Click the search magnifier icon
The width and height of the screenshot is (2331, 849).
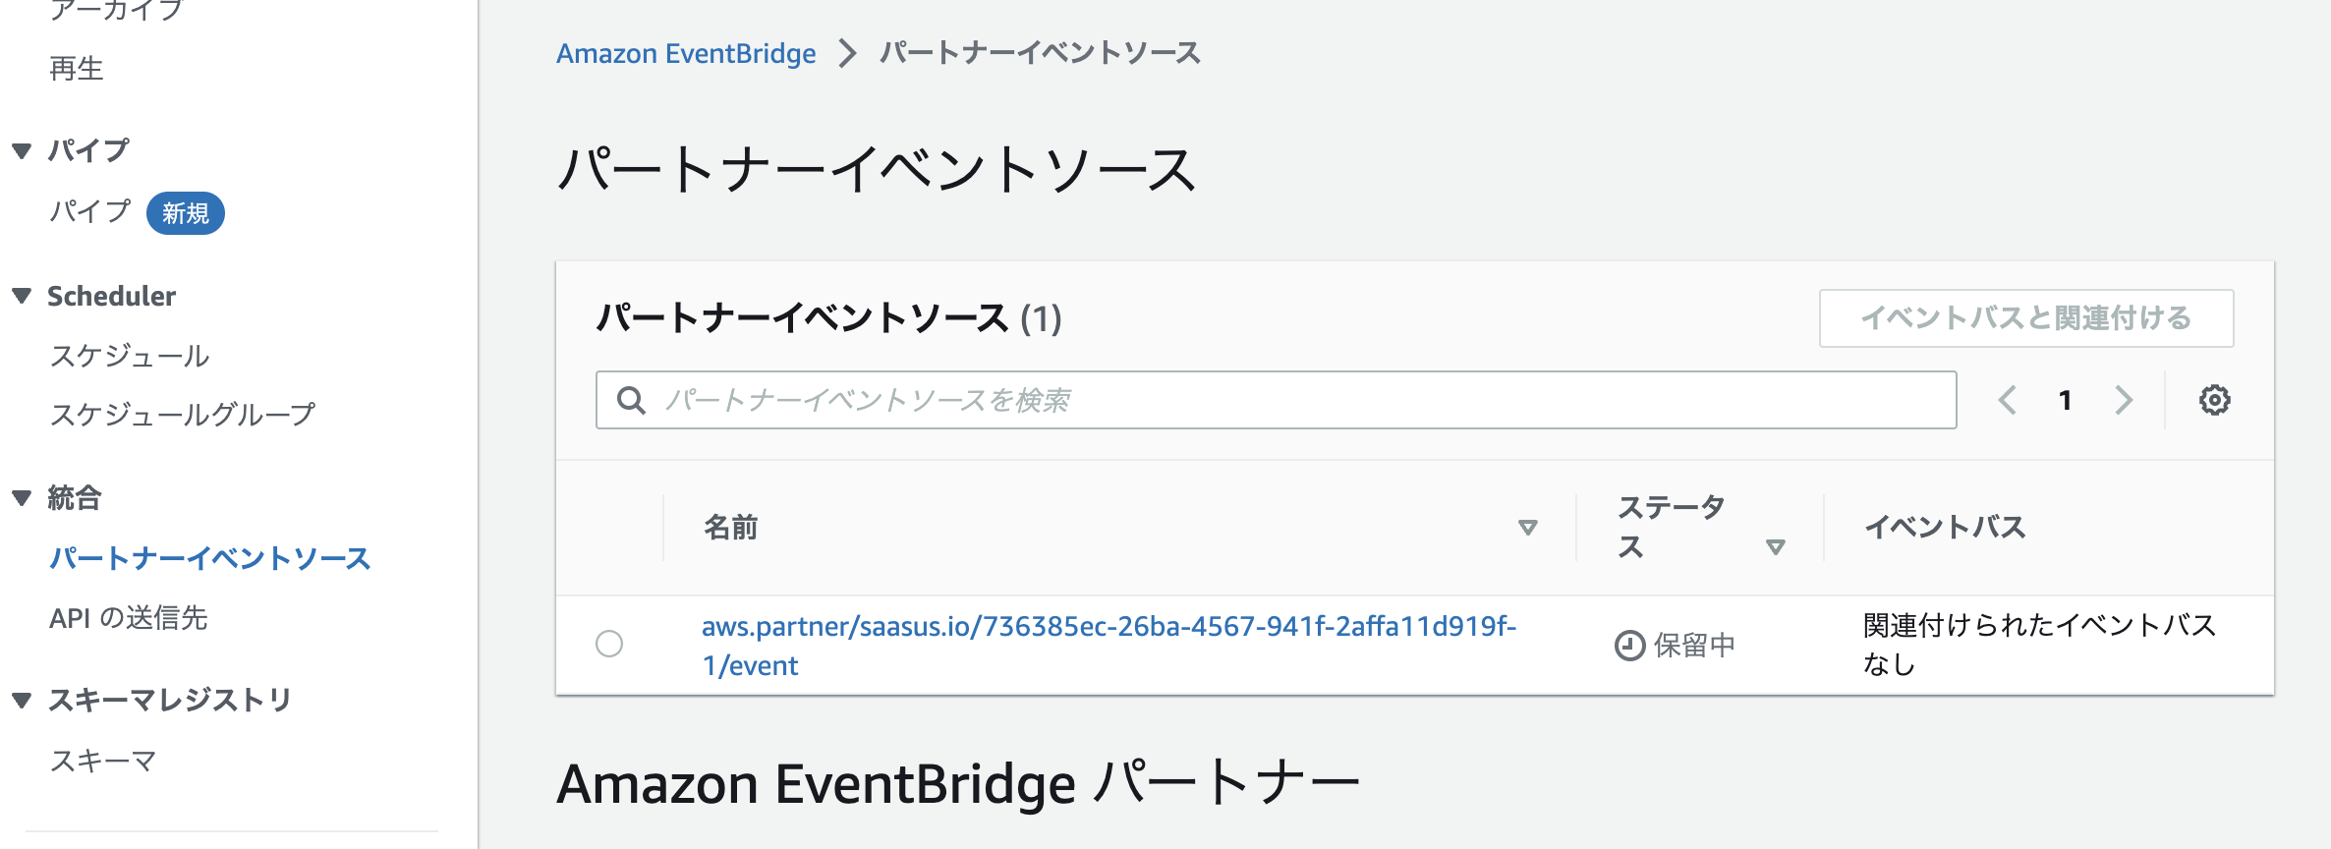click(631, 400)
